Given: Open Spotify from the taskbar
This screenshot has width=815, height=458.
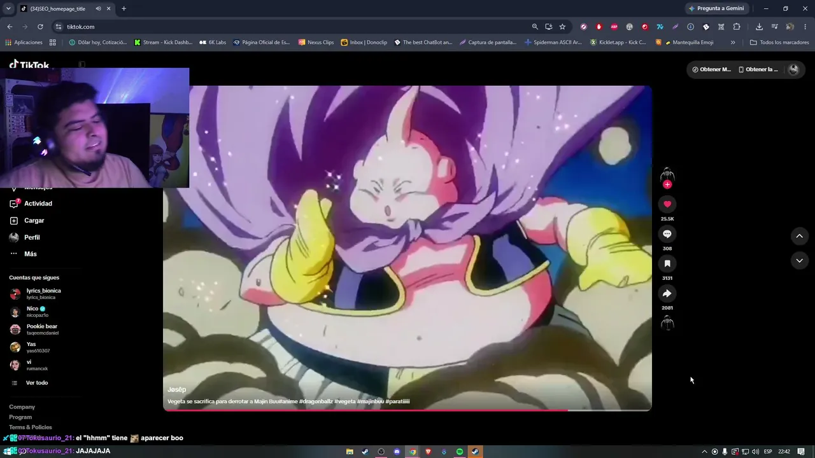Looking at the screenshot, I should tap(460, 452).
